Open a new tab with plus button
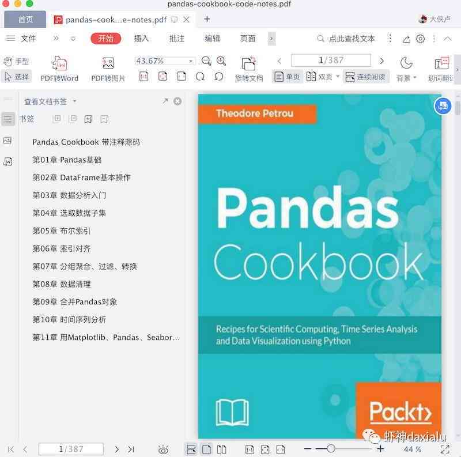The width and height of the screenshot is (461, 457). click(207, 19)
